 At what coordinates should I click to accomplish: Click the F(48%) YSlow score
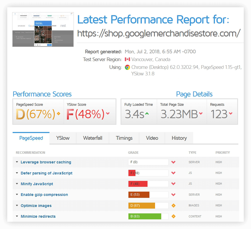pyautogui.click(x=85, y=114)
